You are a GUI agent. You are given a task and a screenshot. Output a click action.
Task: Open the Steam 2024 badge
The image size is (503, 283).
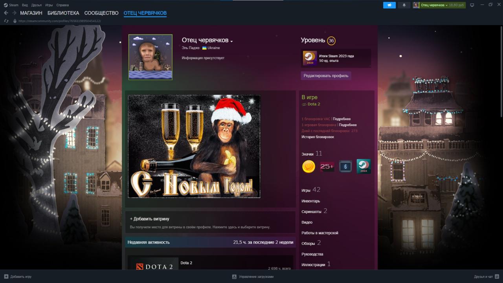pyautogui.click(x=363, y=166)
